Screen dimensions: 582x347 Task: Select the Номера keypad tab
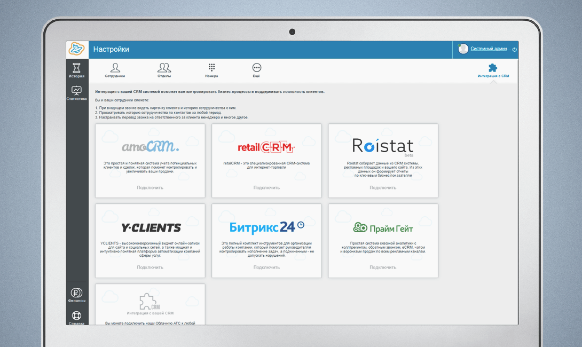coord(211,70)
